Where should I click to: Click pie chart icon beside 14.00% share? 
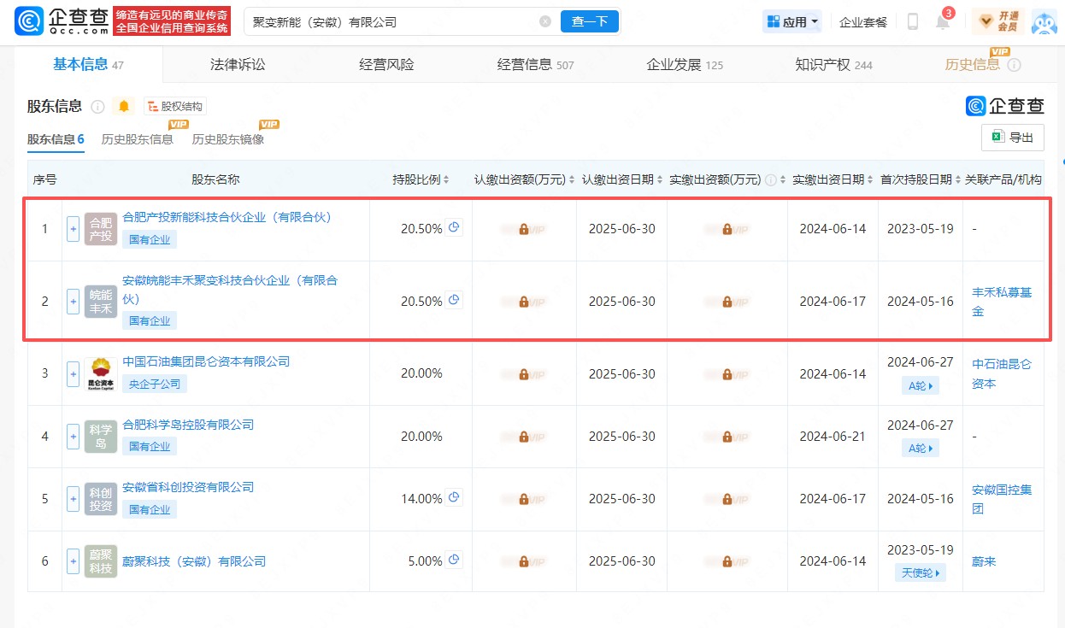(455, 498)
